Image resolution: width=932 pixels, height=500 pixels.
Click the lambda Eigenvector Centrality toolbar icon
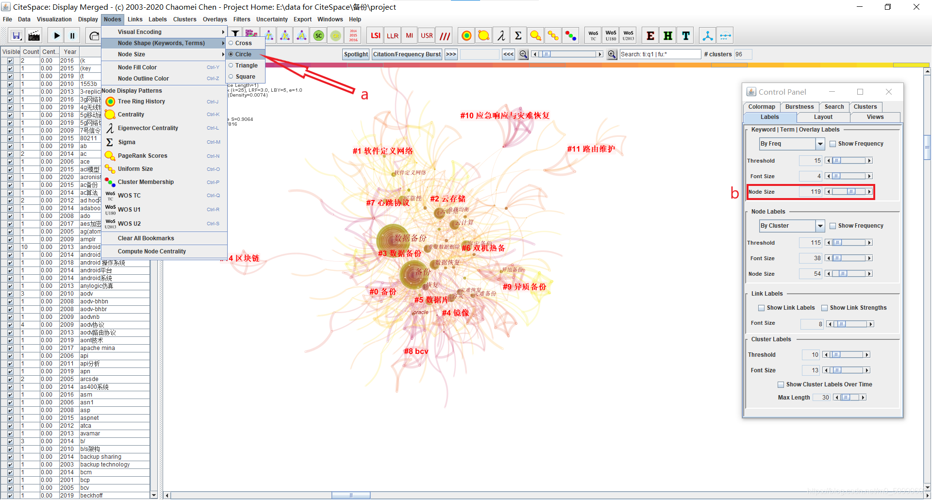point(501,35)
